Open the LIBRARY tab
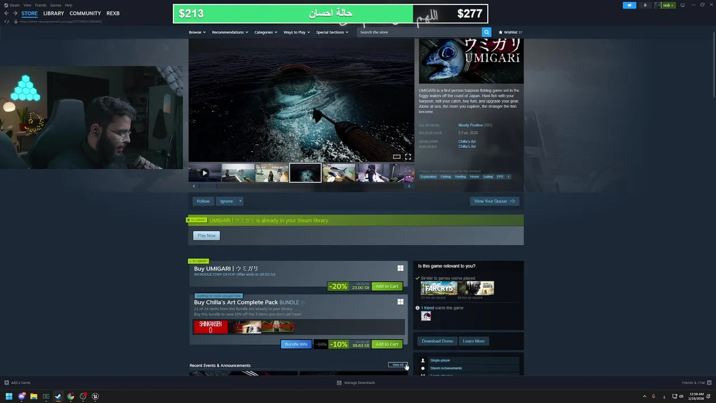 [54, 13]
